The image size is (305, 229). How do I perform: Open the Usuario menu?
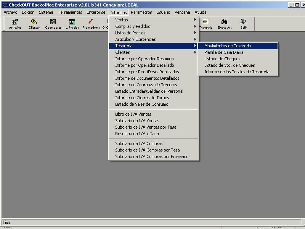pyautogui.click(x=163, y=12)
